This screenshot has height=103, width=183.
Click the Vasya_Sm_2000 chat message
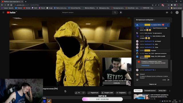(153, 54)
